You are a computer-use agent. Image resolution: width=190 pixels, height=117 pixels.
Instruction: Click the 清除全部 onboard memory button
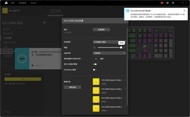73,87
